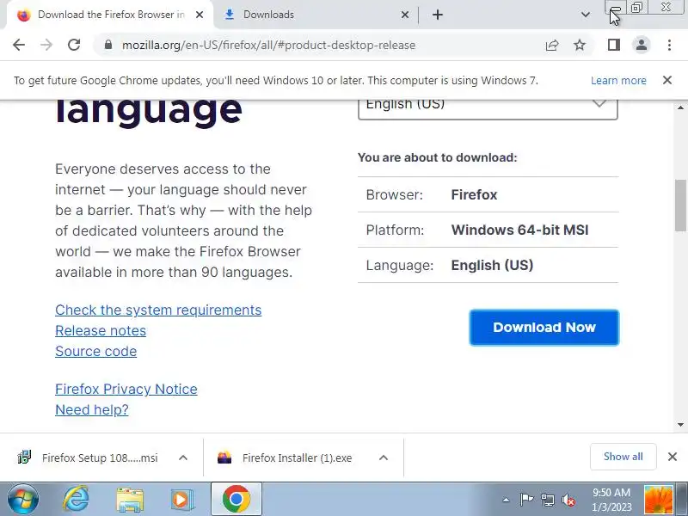
Task: View site info via the padlock icon
Action: coord(108,45)
